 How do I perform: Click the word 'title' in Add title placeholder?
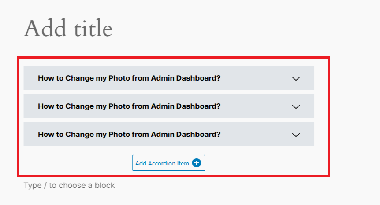tap(93, 28)
